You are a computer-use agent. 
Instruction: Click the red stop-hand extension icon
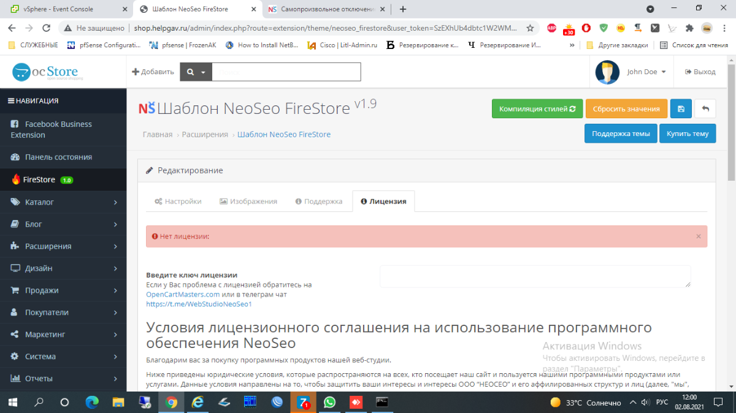pos(586,28)
